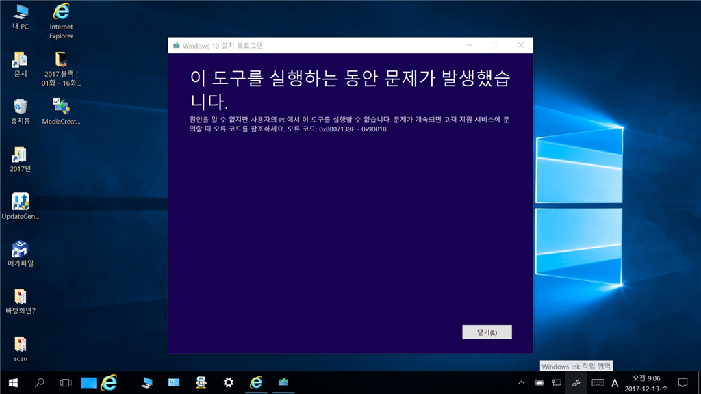Click the 닫기(L) button

(x=487, y=332)
